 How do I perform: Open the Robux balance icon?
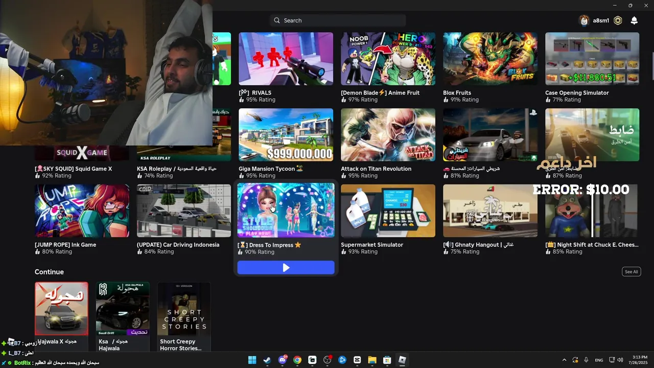[x=618, y=20]
